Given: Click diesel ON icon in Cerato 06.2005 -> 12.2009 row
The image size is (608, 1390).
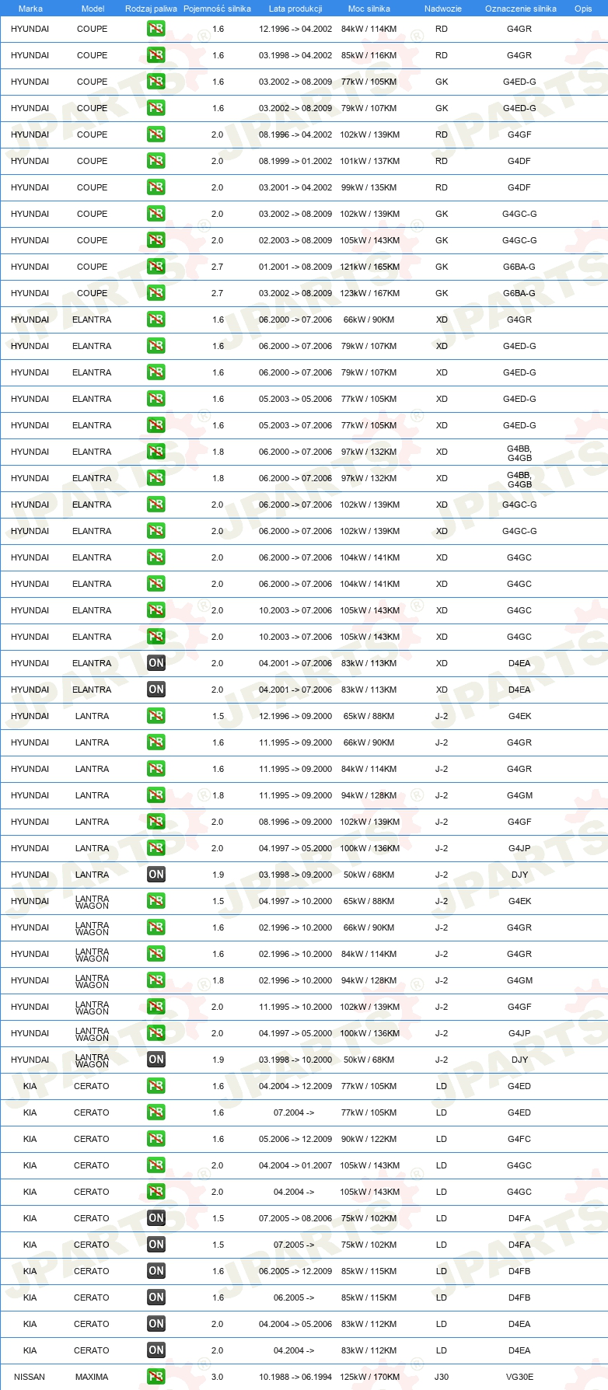Looking at the screenshot, I should tap(156, 1271).
